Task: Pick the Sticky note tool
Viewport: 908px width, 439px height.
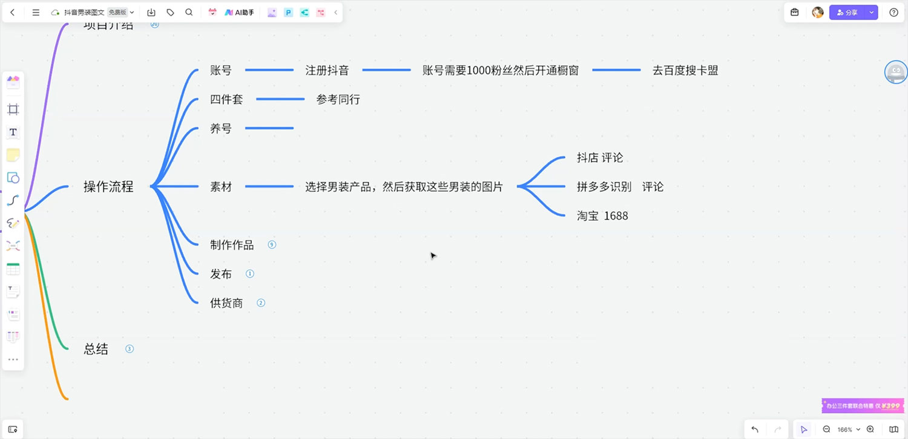Action: [x=13, y=155]
